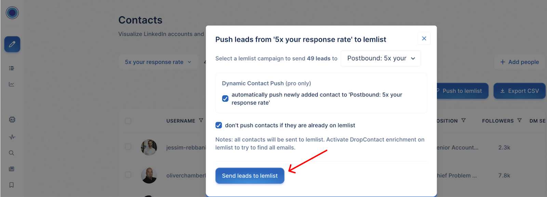The image size is (547, 197).
Task: Close the push leads dialog
Action: click(424, 39)
